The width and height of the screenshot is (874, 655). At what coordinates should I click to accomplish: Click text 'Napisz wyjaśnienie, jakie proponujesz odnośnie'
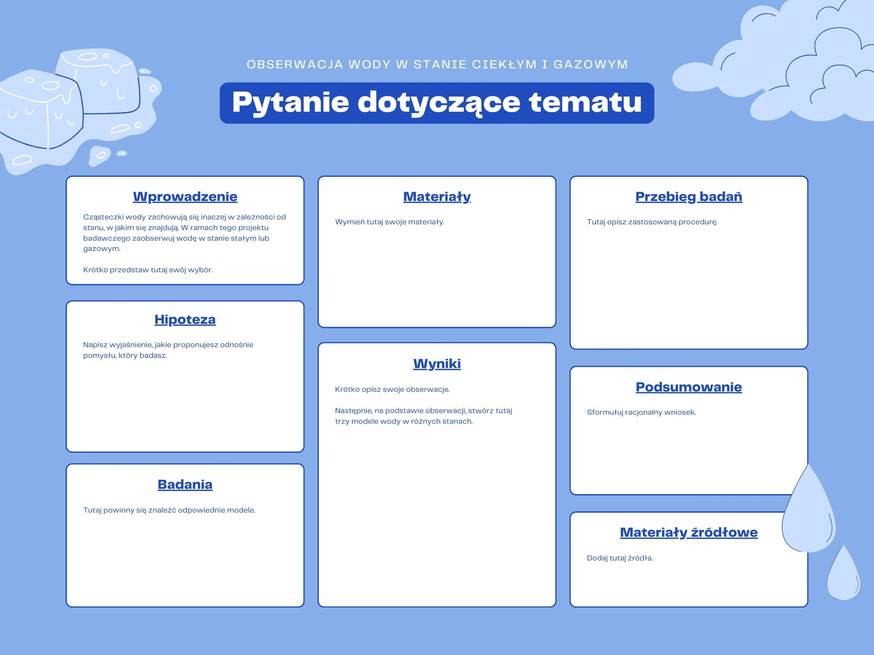click(x=168, y=345)
